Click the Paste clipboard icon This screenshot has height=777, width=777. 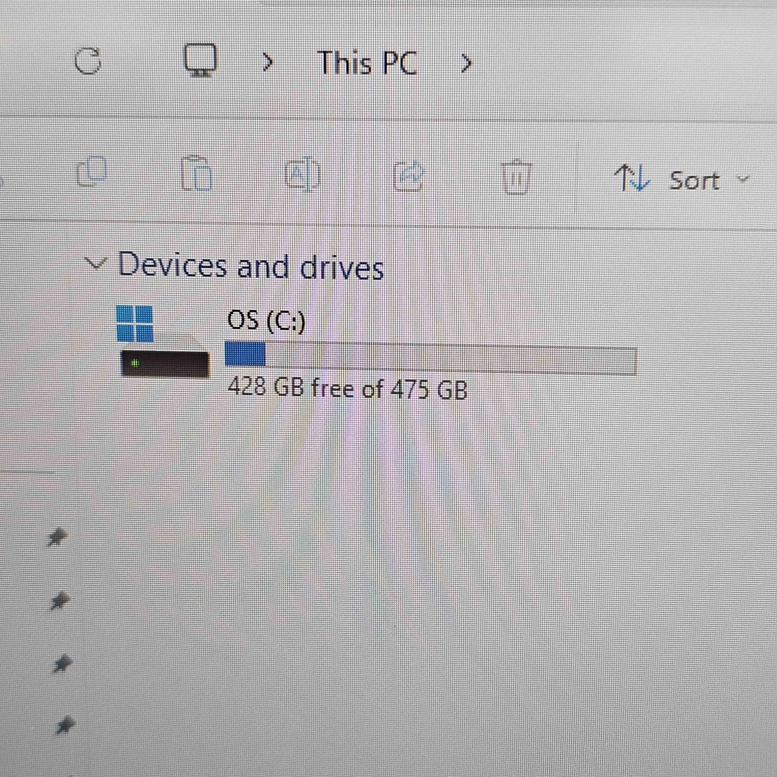coord(196,173)
